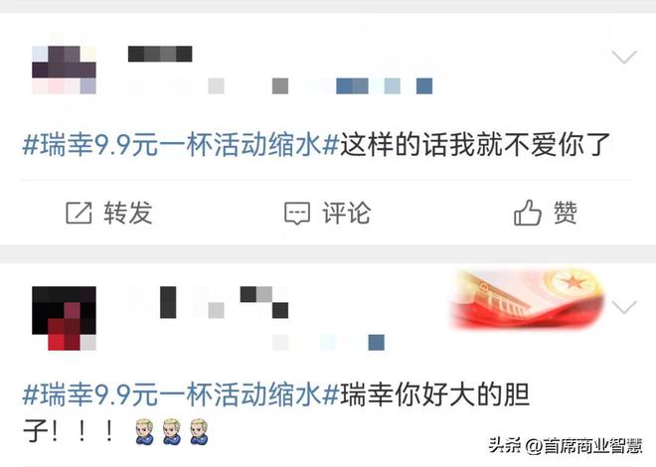Click the 评论 text label
Viewport: 656px width, 467px height.
tap(347, 213)
